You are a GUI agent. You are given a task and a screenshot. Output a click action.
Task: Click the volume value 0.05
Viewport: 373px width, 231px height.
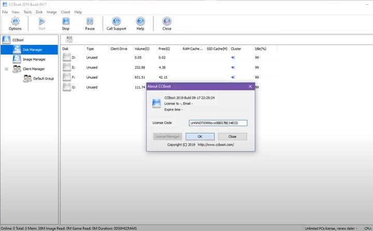coord(138,57)
